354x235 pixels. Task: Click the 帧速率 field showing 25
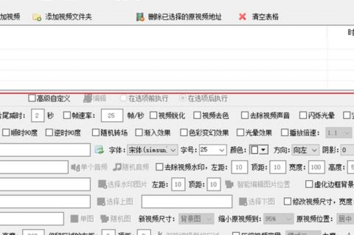click(x=112, y=115)
